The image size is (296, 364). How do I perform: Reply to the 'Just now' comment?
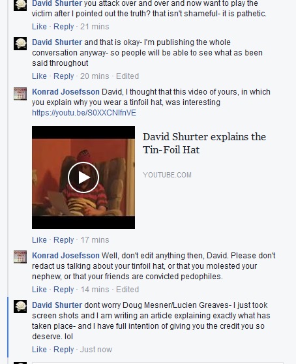point(63,350)
